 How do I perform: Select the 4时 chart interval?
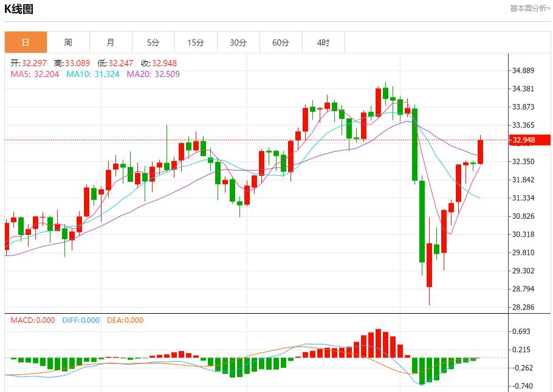[323, 42]
